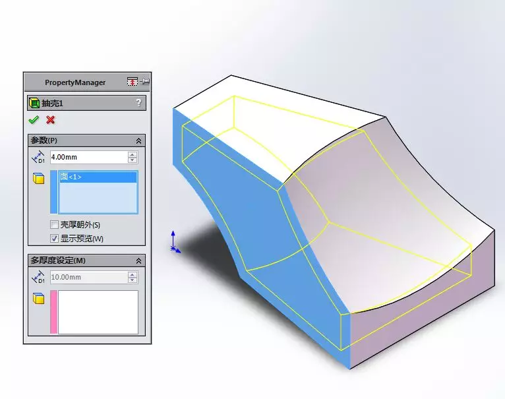This screenshot has height=399, width=505.
Task: Collapse the 参数(P) section
Action: (x=139, y=141)
